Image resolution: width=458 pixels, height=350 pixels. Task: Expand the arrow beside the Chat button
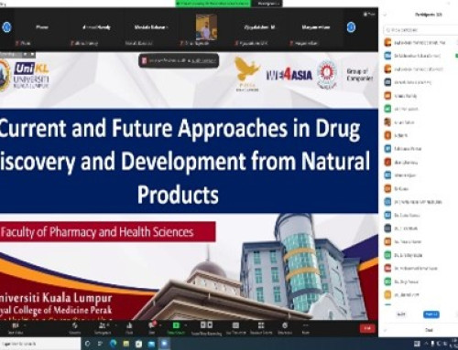160,325
